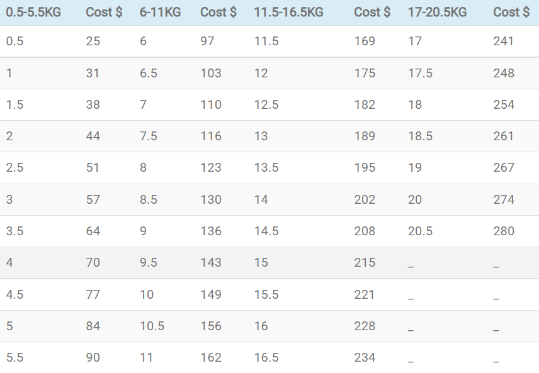Select the 13 kg weight cell
Image resolution: width=539 pixels, height=373 pixels.
(x=261, y=136)
